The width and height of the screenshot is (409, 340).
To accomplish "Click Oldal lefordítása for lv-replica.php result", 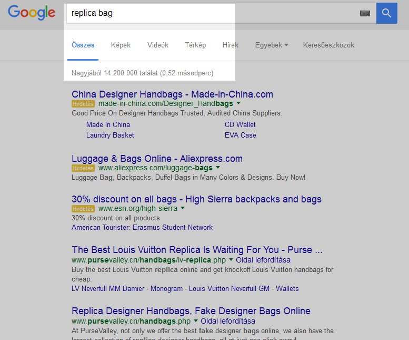I will tap(263, 260).
